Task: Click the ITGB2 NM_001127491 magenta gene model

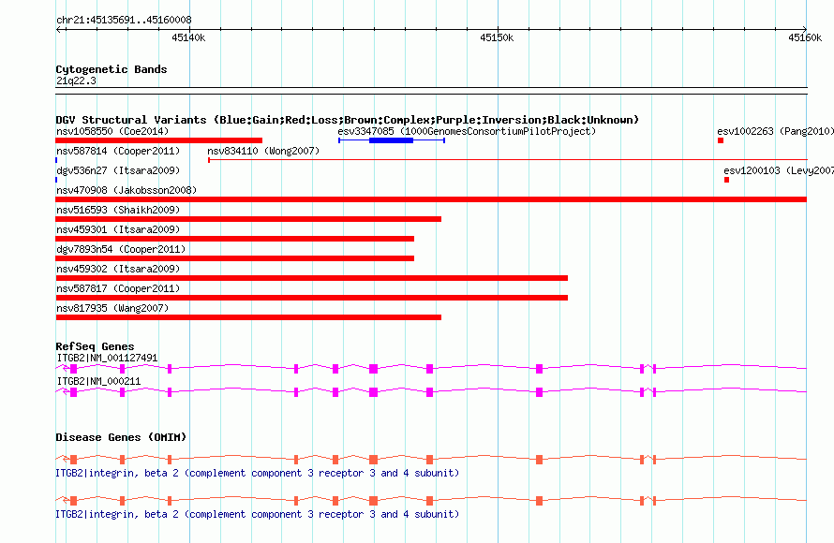Action: click(431, 368)
